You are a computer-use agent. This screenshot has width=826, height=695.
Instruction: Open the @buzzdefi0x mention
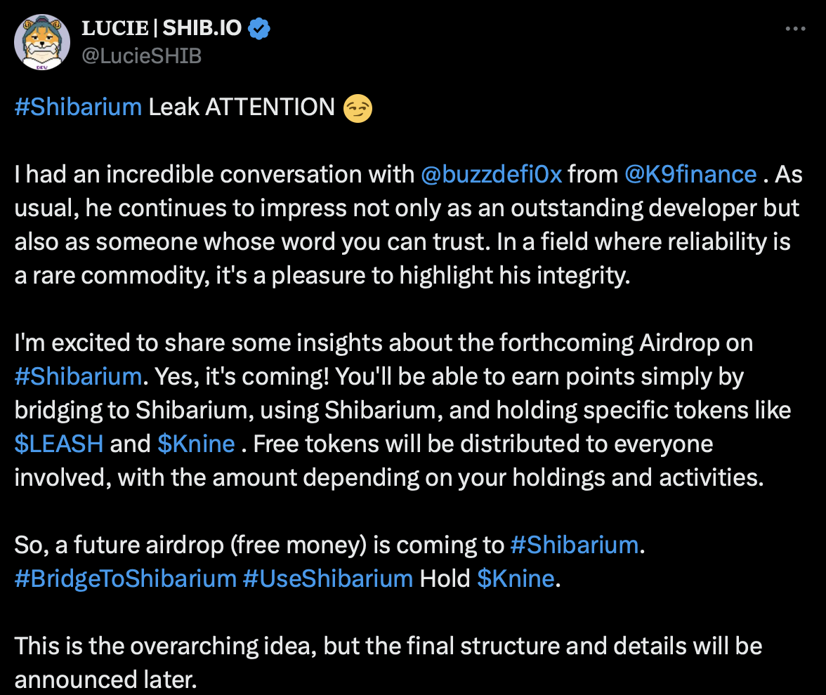coord(491,175)
